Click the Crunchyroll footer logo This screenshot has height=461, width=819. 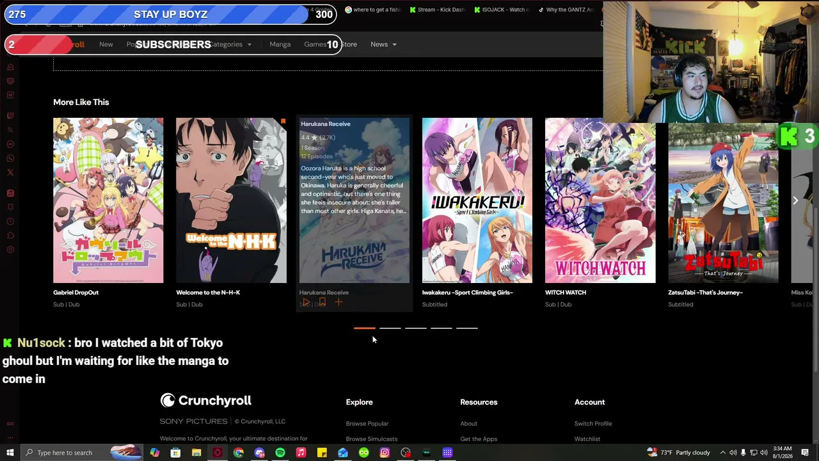tap(205, 401)
